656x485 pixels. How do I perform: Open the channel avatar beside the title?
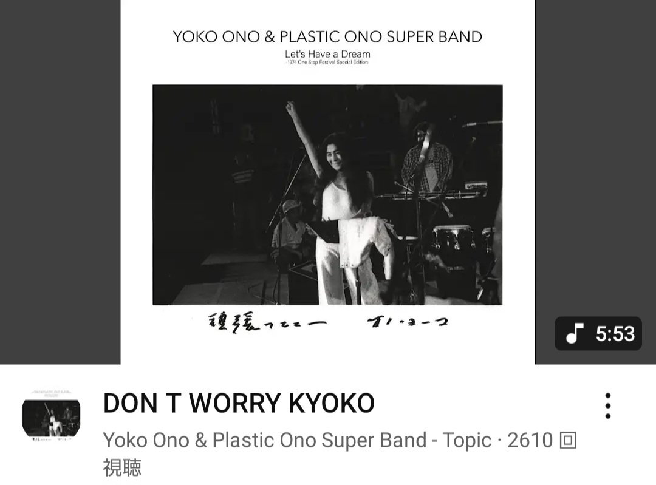pyautogui.click(x=51, y=416)
